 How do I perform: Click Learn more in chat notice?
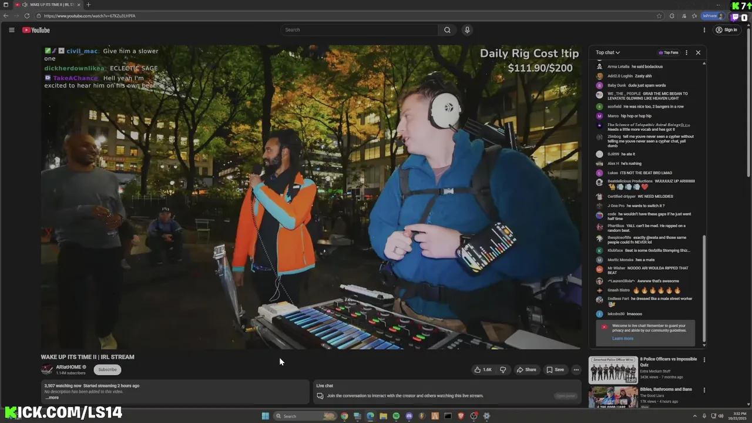[x=623, y=338]
